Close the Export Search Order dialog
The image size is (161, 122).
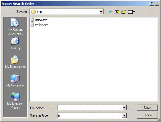pyautogui.click(x=157, y=4)
